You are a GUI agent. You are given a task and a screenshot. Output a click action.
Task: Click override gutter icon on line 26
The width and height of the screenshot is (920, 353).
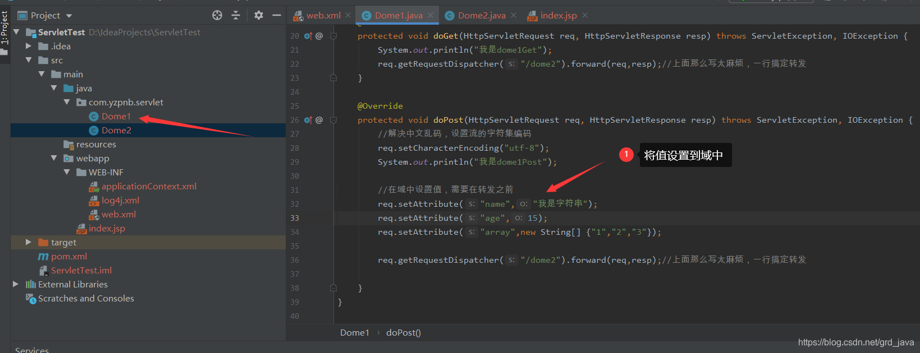(308, 120)
